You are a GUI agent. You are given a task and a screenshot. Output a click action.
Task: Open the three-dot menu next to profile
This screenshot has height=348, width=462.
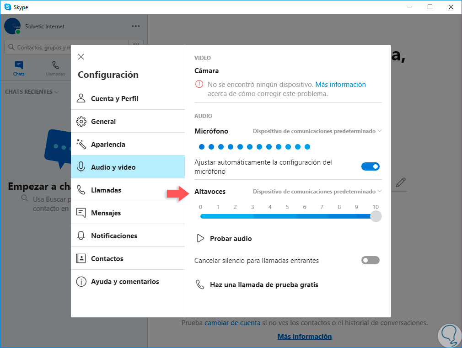pyautogui.click(x=136, y=26)
